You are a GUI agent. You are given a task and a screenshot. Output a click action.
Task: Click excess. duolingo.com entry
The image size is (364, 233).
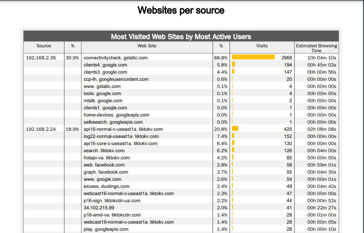(106, 186)
